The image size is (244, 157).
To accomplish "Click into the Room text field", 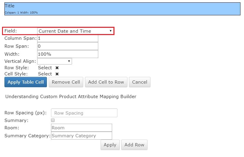I will pos(81,128).
